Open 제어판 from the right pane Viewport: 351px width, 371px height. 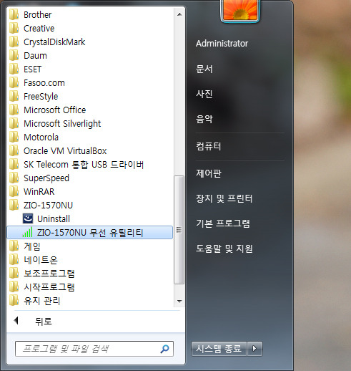click(209, 173)
